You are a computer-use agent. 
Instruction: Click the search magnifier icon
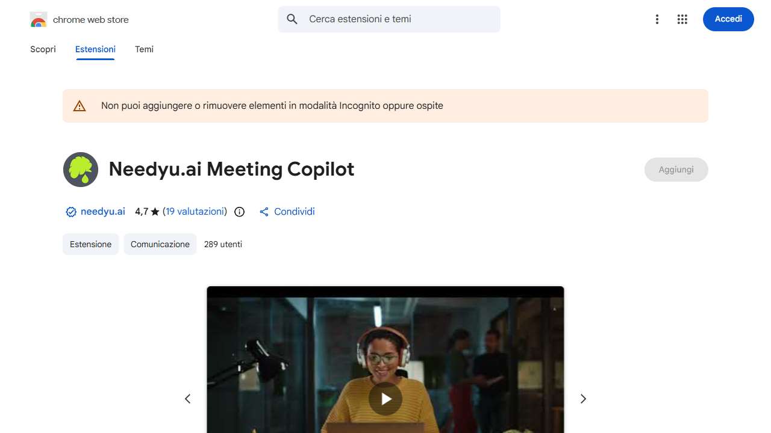[x=292, y=19]
